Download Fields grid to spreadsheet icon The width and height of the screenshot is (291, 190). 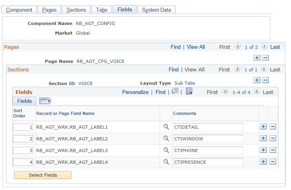[x=189, y=91]
